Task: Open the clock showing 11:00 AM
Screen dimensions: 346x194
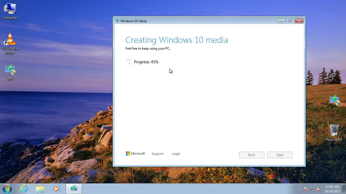Action: coord(332,189)
